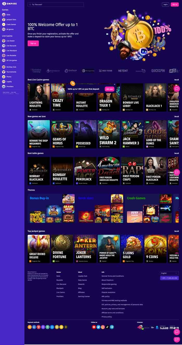Screen dimensions: 182x345
Task: Open the Jack Hammer 3 game card
Action: (x=132, y=134)
